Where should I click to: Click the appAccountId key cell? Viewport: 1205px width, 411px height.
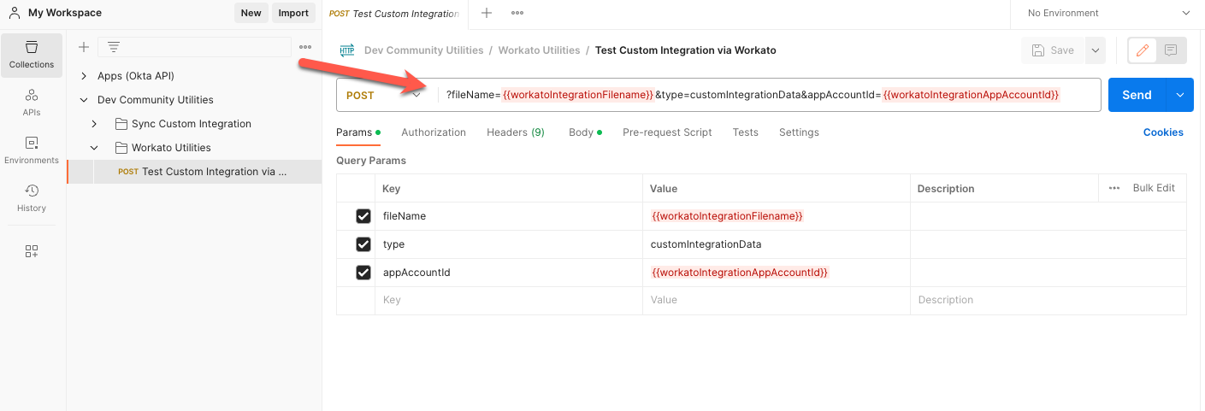(508, 273)
